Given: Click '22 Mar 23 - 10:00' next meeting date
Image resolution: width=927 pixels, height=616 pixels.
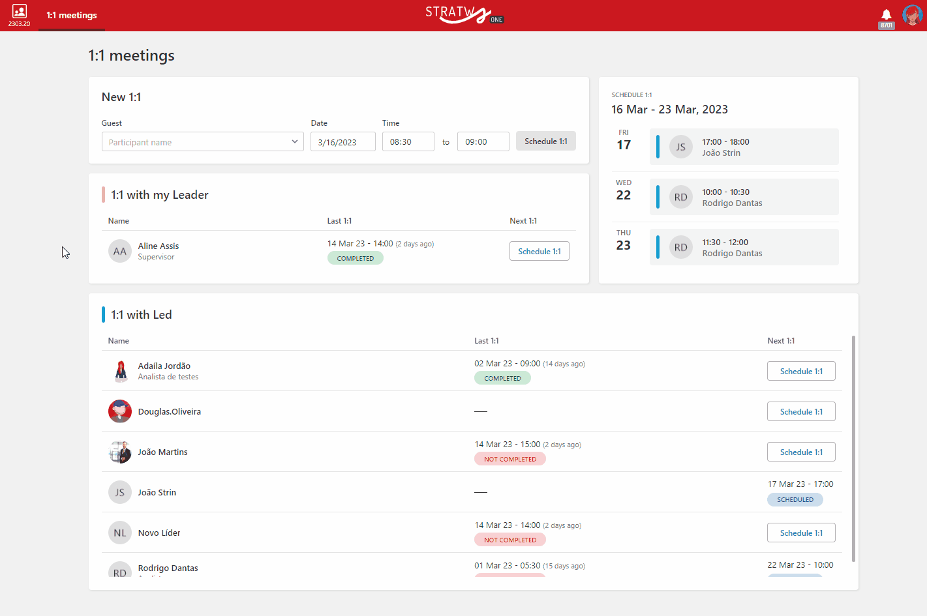Looking at the screenshot, I should [x=800, y=565].
